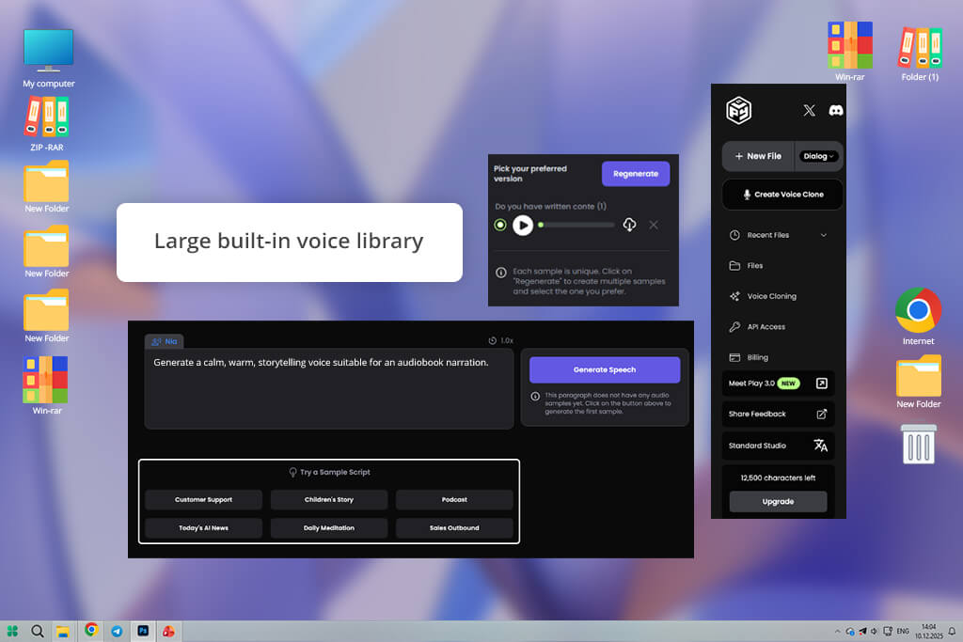The width and height of the screenshot is (963, 642).
Task: Open Recent Files menu item
Action: [778, 235]
